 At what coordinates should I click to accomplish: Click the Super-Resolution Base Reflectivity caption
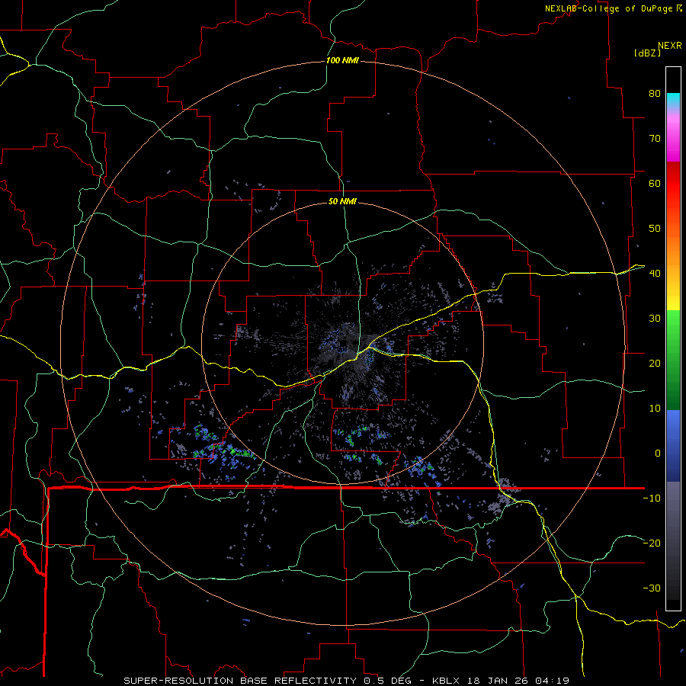pyautogui.click(x=239, y=681)
